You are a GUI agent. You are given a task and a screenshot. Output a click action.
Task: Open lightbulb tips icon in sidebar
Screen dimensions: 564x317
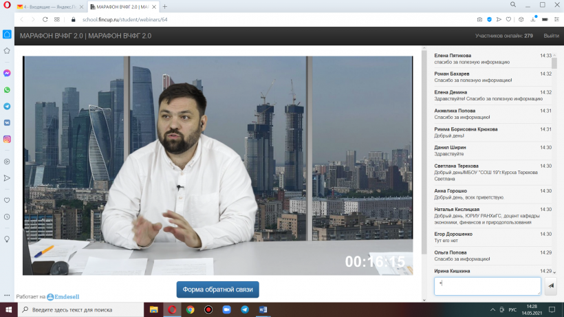tap(7, 239)
